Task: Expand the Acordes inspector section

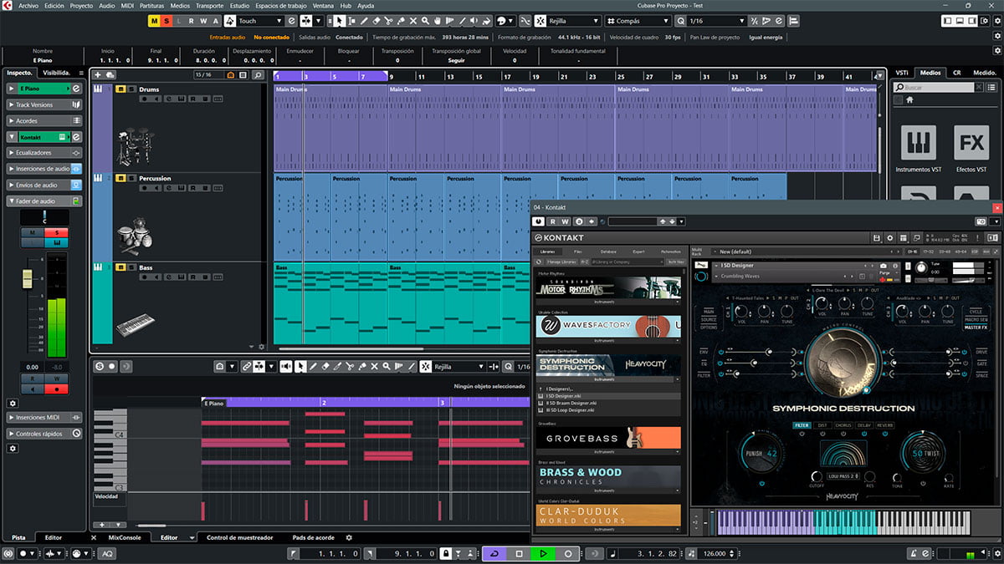Action: coord(44,120)
